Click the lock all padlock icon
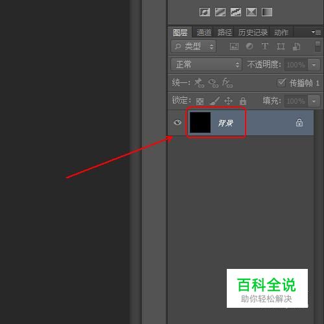This screenshot has width=324, height=324. point(243,100)
